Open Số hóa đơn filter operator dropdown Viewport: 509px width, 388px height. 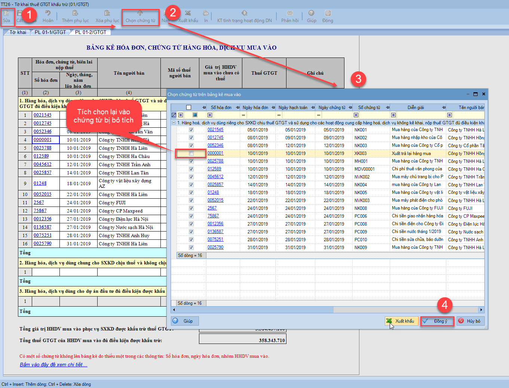pyautogui.click(x=210, y=115)
